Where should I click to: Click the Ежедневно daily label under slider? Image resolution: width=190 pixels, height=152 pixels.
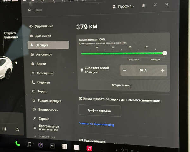click(x=134, y=60)
